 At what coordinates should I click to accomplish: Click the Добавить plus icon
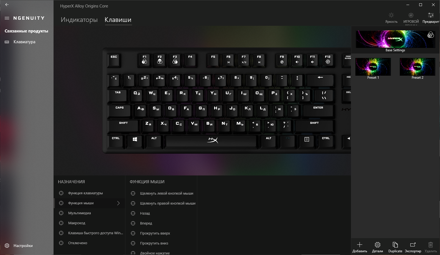pos(360,247)
